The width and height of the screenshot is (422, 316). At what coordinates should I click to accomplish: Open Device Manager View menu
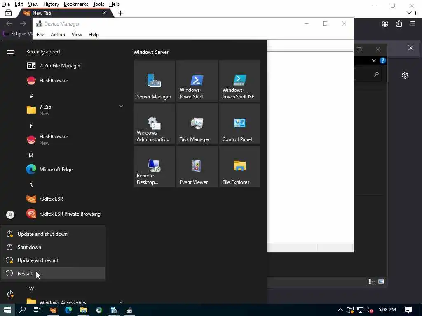pyautogui.click(x=77, y=35)
